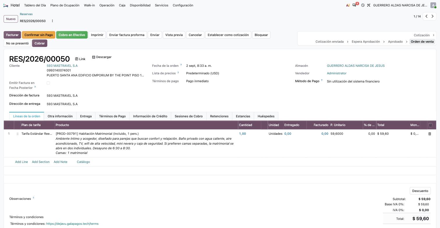This screenshot has width=440, height=228.
Task: Expand the status bar chevron after Cotización
Action: (433, 35)
